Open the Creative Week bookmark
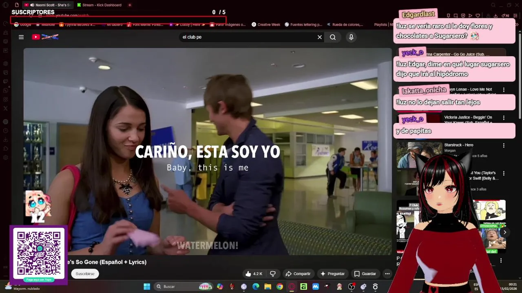Image resolution: width=522 pixels, height=293 pixels. 266,24
